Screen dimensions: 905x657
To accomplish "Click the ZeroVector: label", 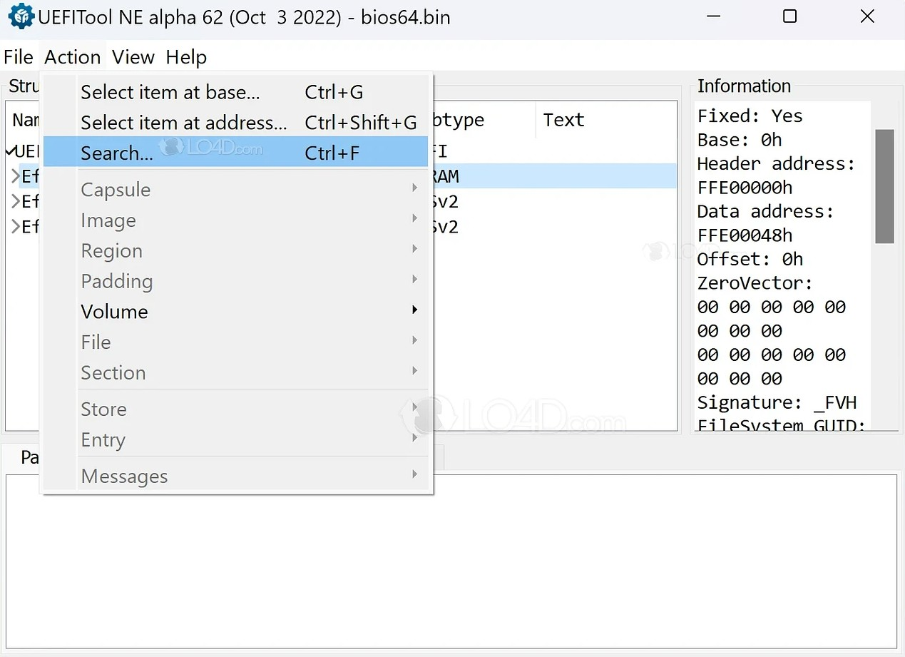I will 755,283.
